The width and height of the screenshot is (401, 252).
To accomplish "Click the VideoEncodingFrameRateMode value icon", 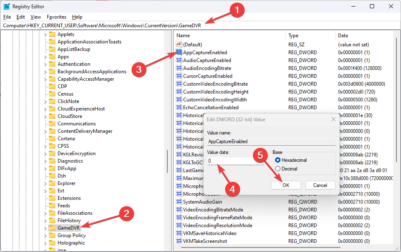I will [179, 218].
